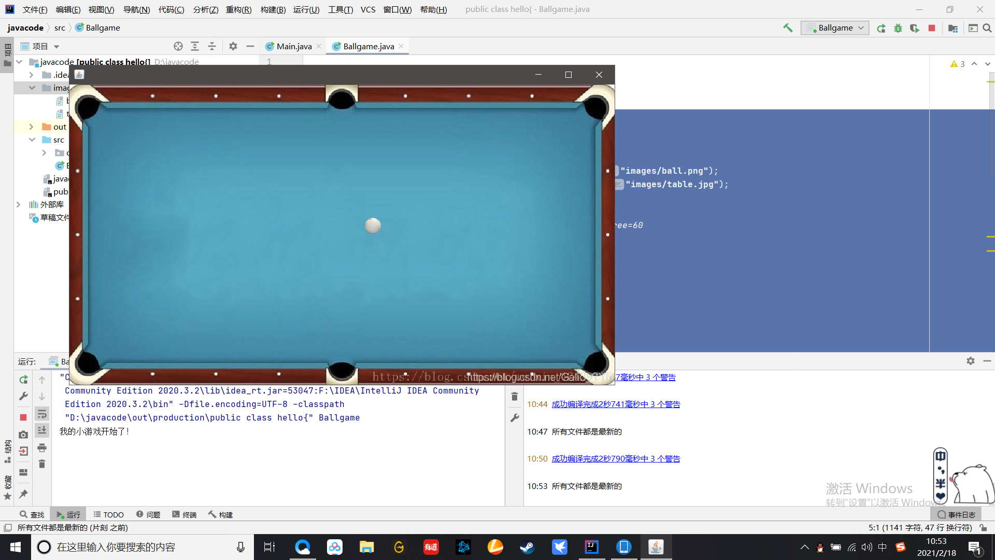Collapse the src folder

pyautogui.click(x=32, y=139)
